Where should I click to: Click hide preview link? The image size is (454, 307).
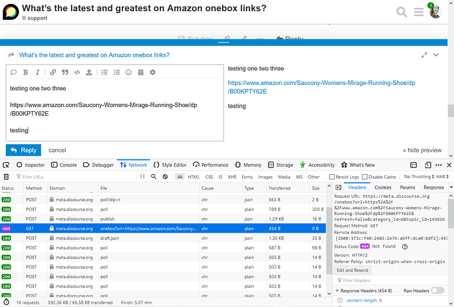[x=422, y=150]
